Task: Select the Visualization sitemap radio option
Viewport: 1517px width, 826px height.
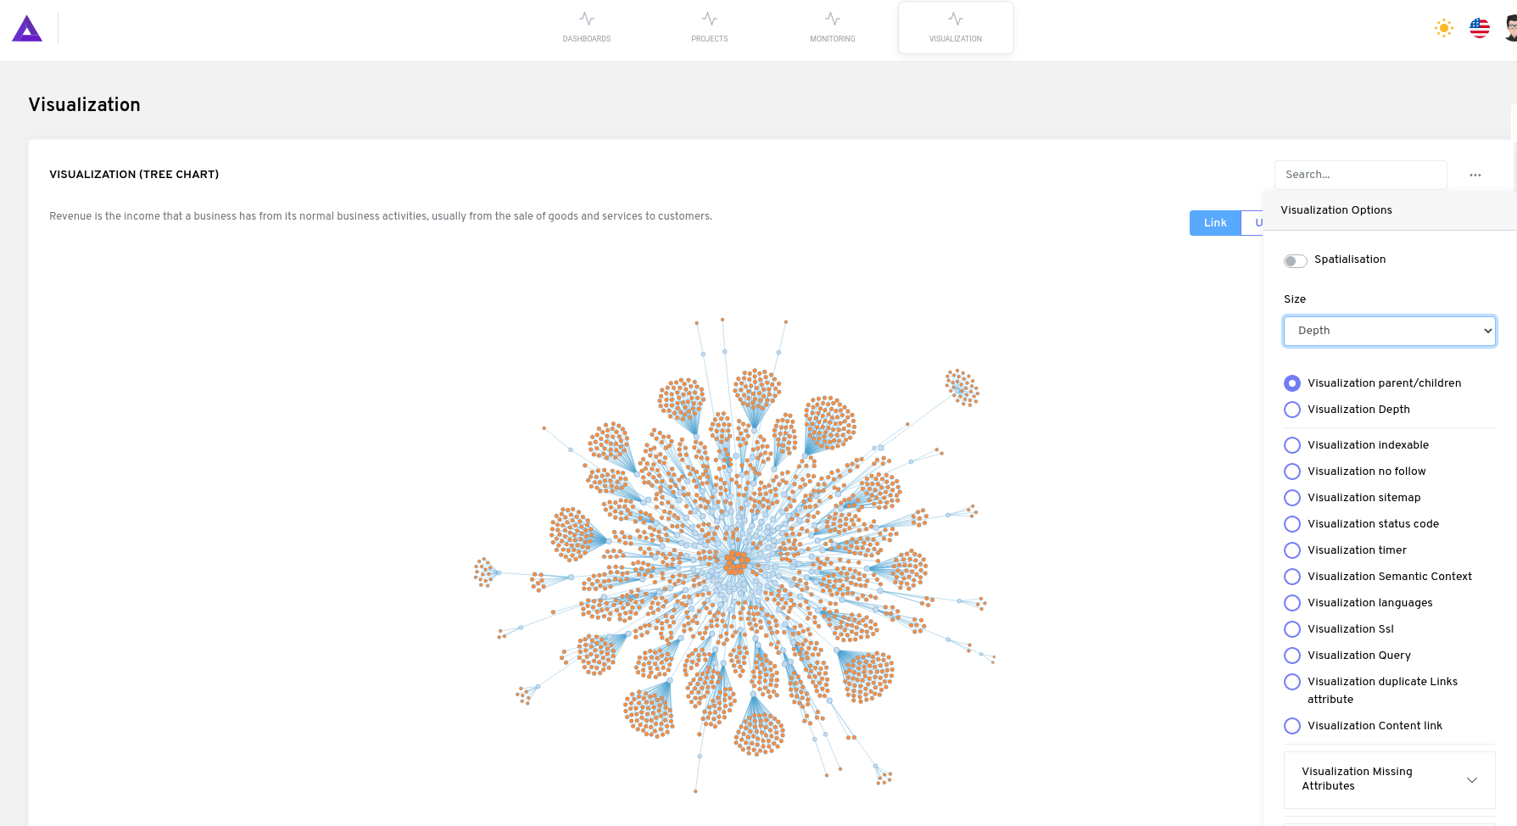Action: (x=1292, y=498)
